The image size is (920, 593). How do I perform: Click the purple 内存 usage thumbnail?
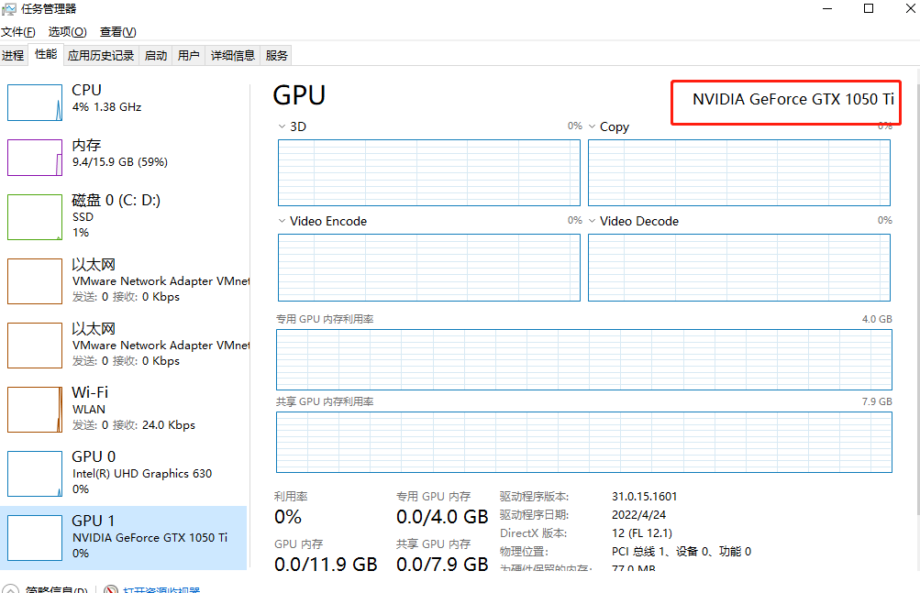[35, 158]
